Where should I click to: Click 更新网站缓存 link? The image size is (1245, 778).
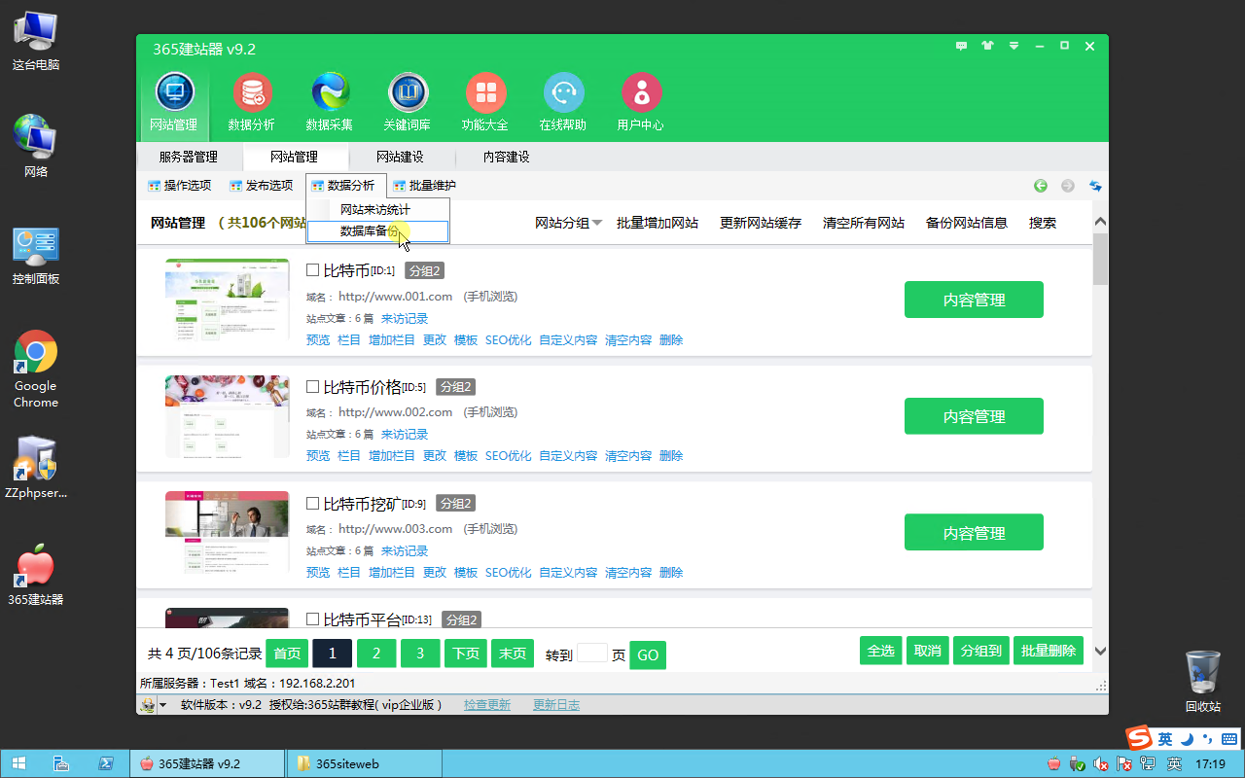[761, 223]
